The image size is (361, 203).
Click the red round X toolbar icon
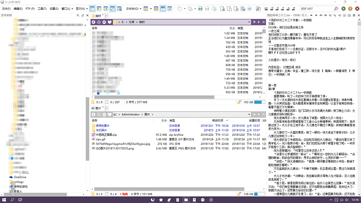click(357, 9)
